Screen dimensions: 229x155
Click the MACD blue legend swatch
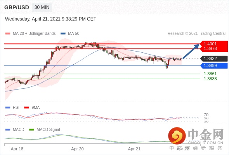(x=8, y=130)
